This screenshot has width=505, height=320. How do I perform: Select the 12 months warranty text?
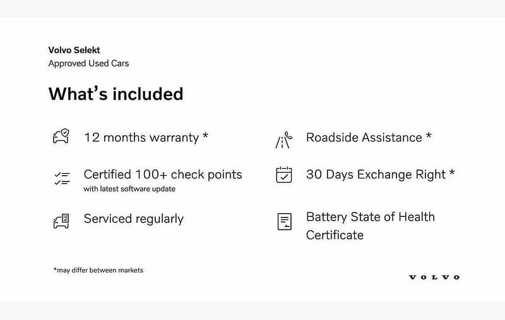click(141, 137)
